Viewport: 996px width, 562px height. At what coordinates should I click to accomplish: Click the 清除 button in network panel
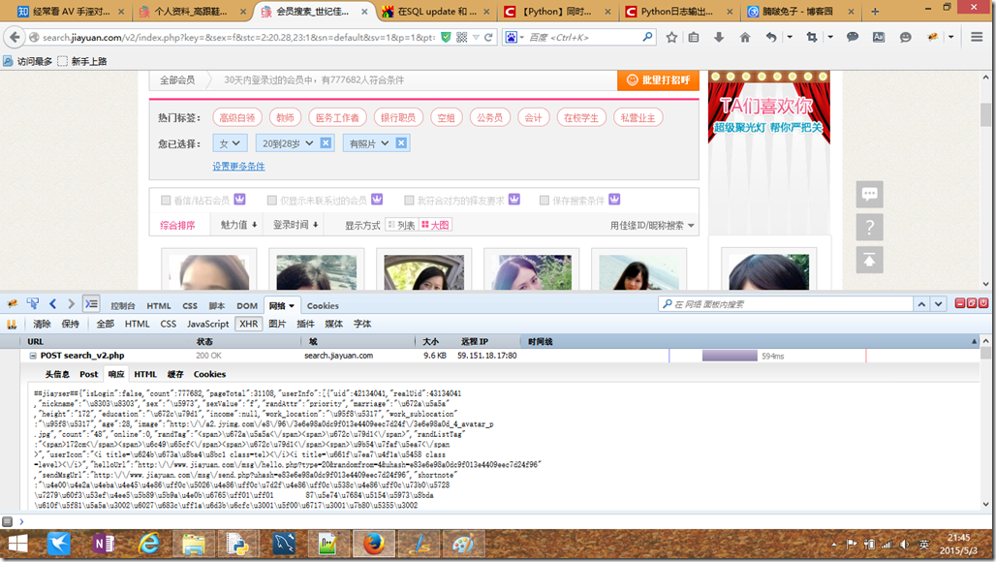click(42, 324)
